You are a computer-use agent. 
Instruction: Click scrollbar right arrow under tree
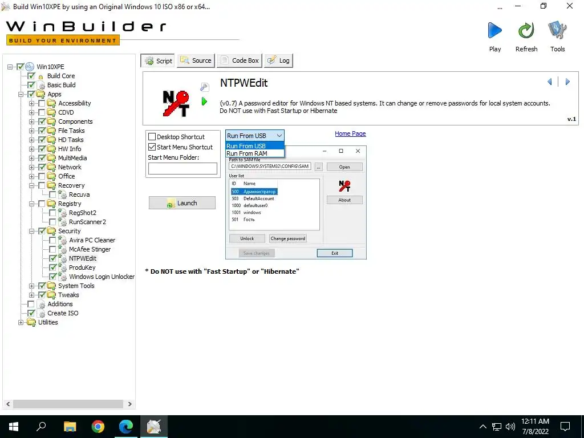coord(129,404)
